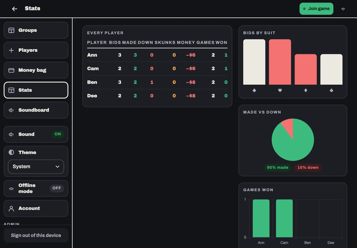This screenshot has height=248, width=357.
Task: Click the MONEY column header
Action: point(186,42)
